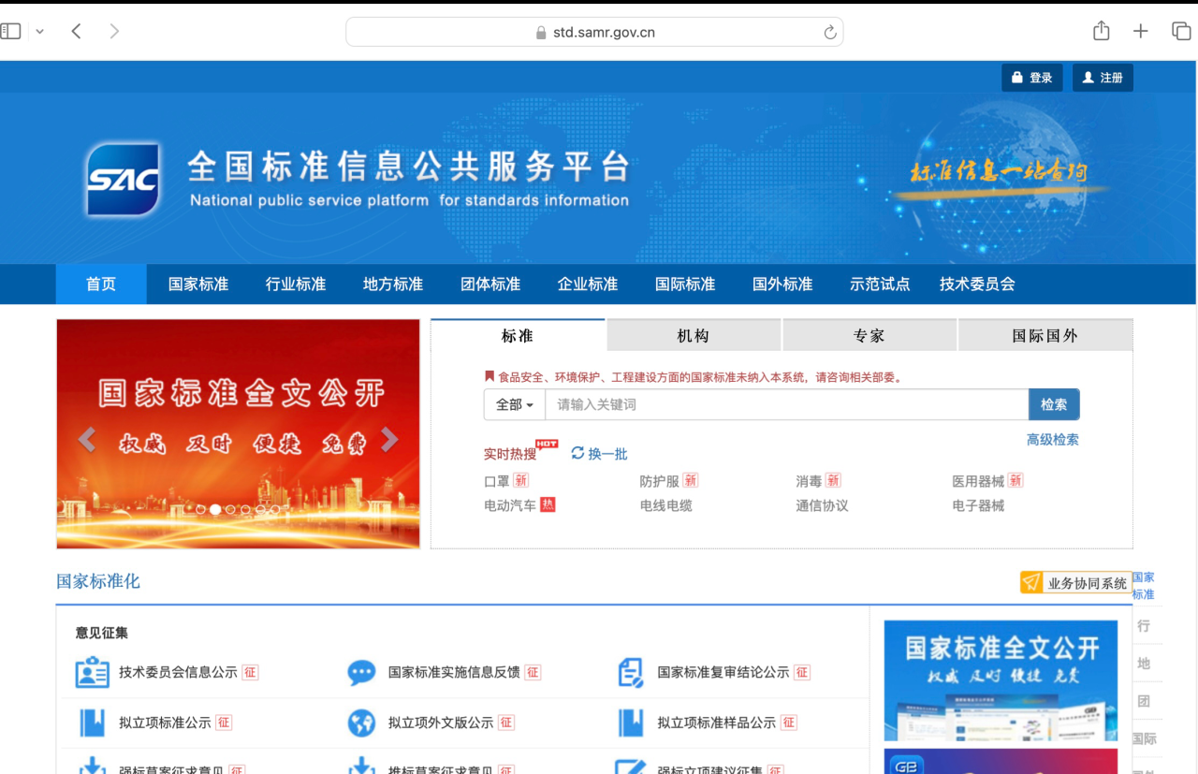Show the tab overview icon
This screenshot has height=774, width=1198.
pyautogui.click(x=1181, y=31)
